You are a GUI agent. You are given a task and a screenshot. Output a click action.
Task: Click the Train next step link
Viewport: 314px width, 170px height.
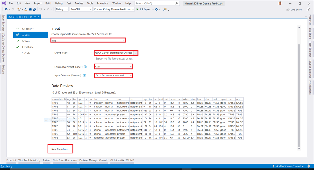click(66, 149)
